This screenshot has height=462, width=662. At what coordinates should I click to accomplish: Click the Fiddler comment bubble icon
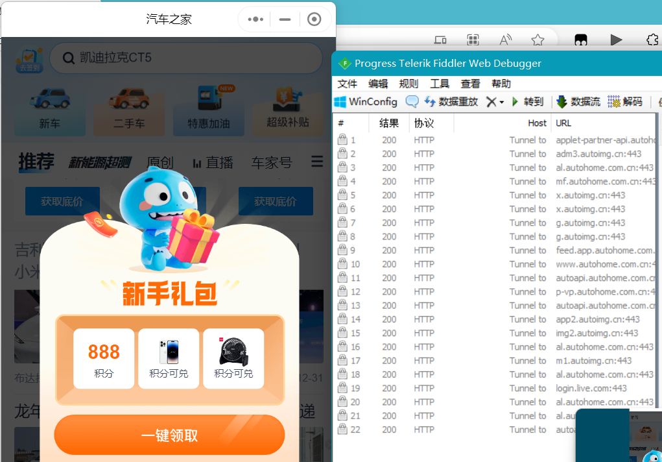412,101
